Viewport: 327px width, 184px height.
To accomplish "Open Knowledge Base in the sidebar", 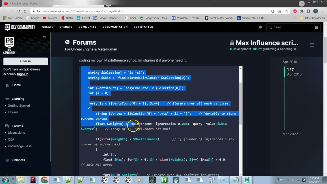I will pyautogui.click(x=20, y=146).
